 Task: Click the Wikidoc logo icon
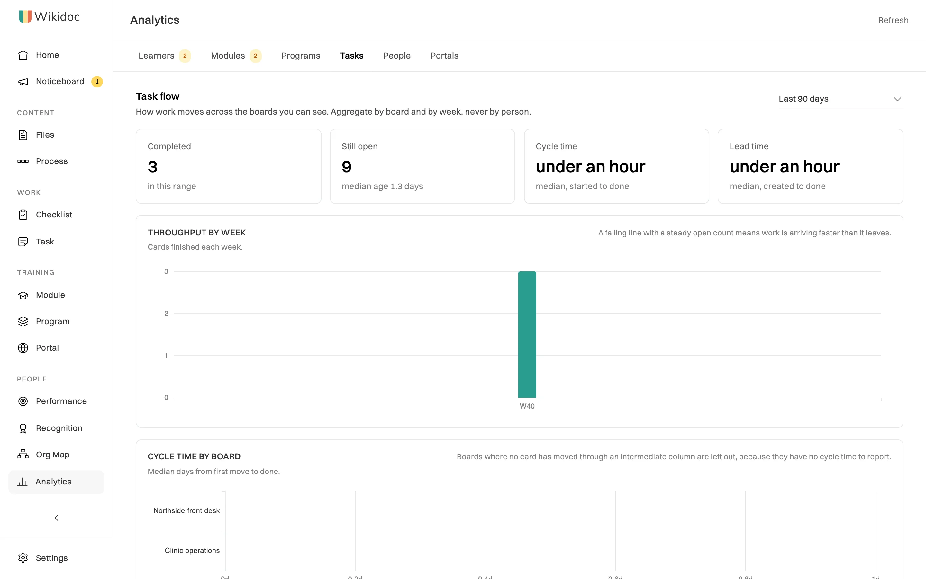(25, 16)
